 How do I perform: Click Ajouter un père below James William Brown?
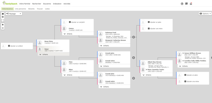pos(191,75)
